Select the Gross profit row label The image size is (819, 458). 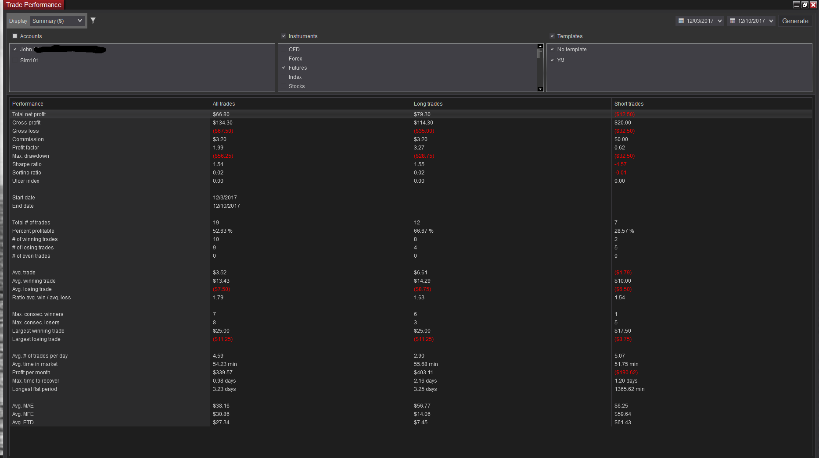tap(26, 123)
